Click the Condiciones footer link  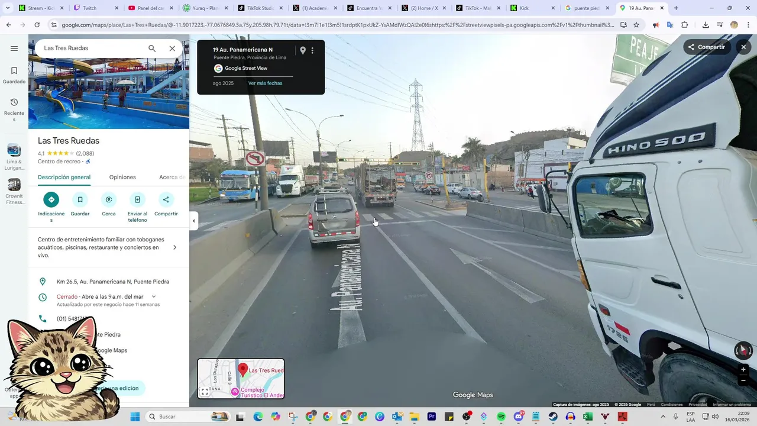tap(671, 405)
